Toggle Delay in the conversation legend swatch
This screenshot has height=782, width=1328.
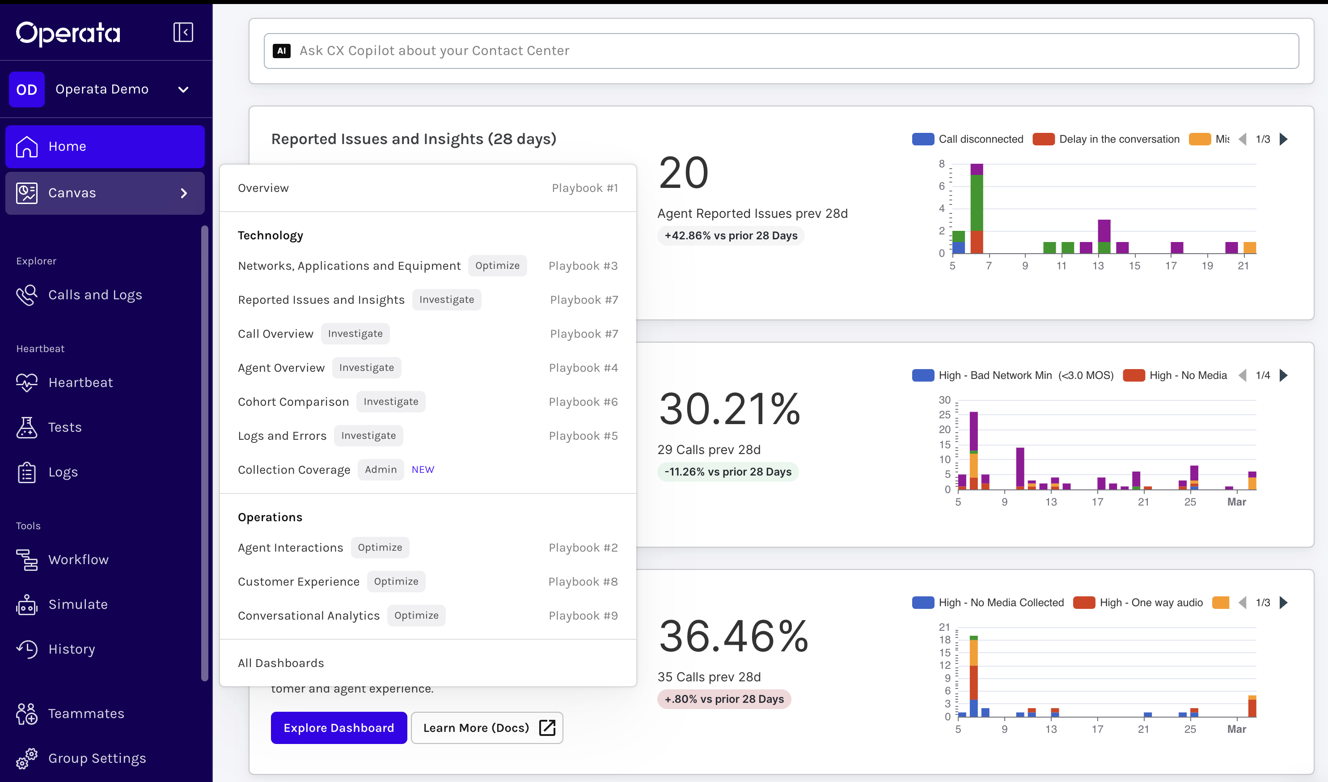coord(1044,139)
